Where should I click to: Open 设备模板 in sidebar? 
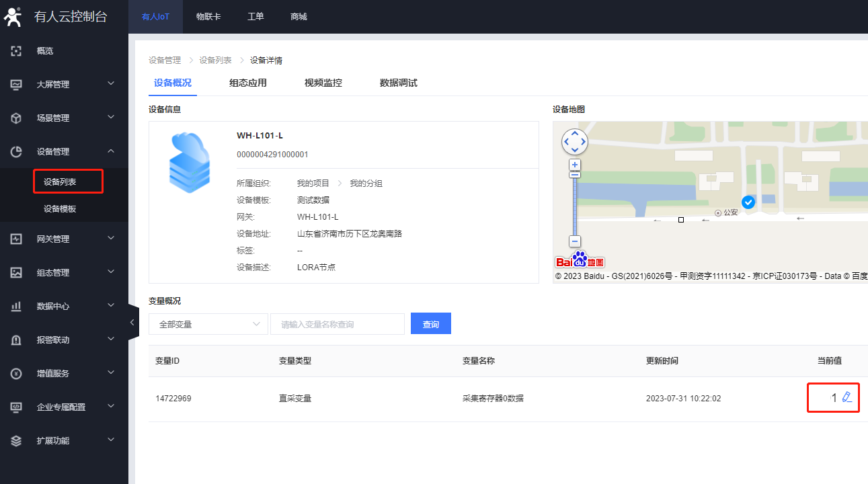pyautogui.click(x=60, y=209)
